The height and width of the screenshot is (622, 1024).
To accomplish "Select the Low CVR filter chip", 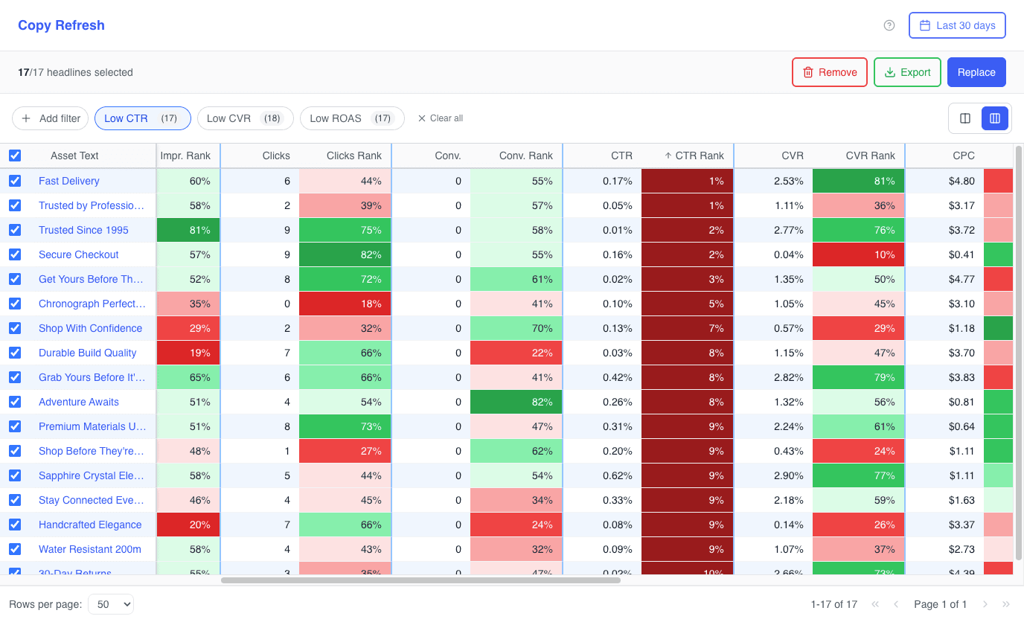I will coord(246,118).
